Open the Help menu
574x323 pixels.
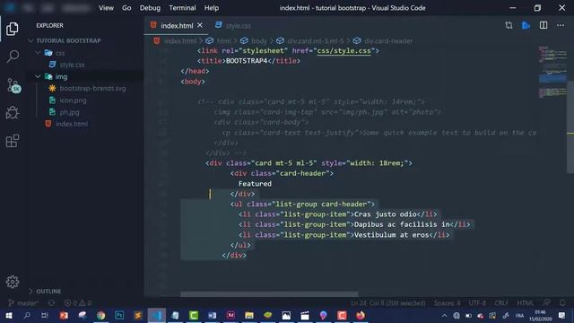click(x=212, y=8)
